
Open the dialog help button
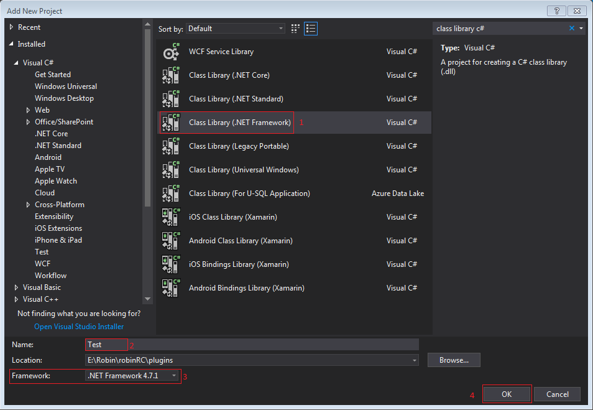coord(557,11)
